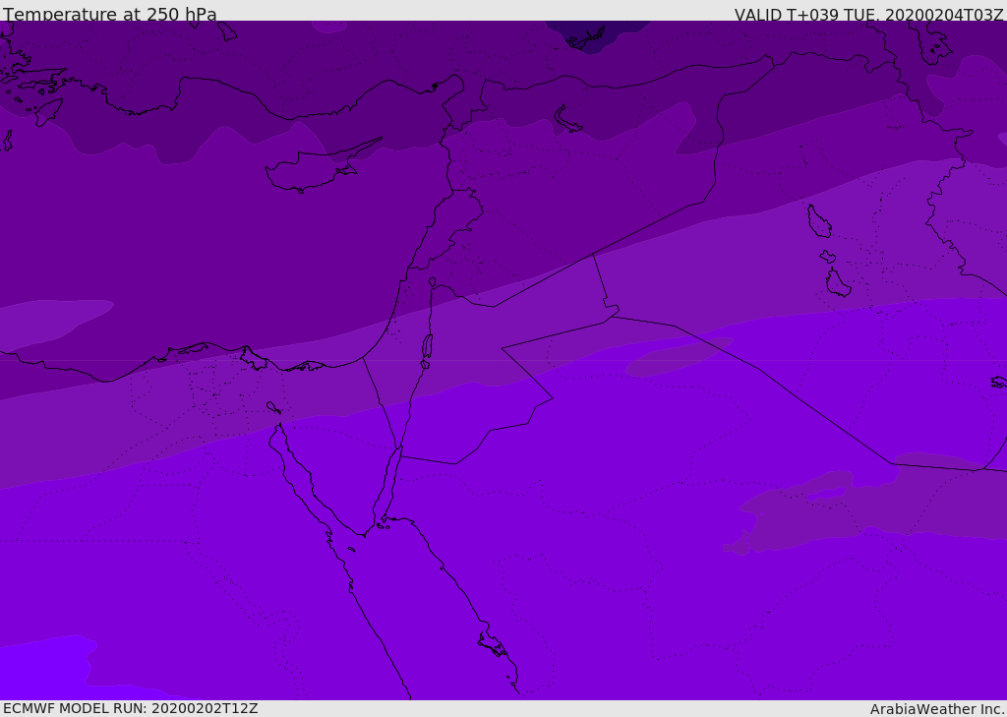This screenshot has width=1007, height=717.
Task: Click the 'VALID T+039 TUE. 20200204T03Z' timestamp
Action: click(x=869, y=15)
